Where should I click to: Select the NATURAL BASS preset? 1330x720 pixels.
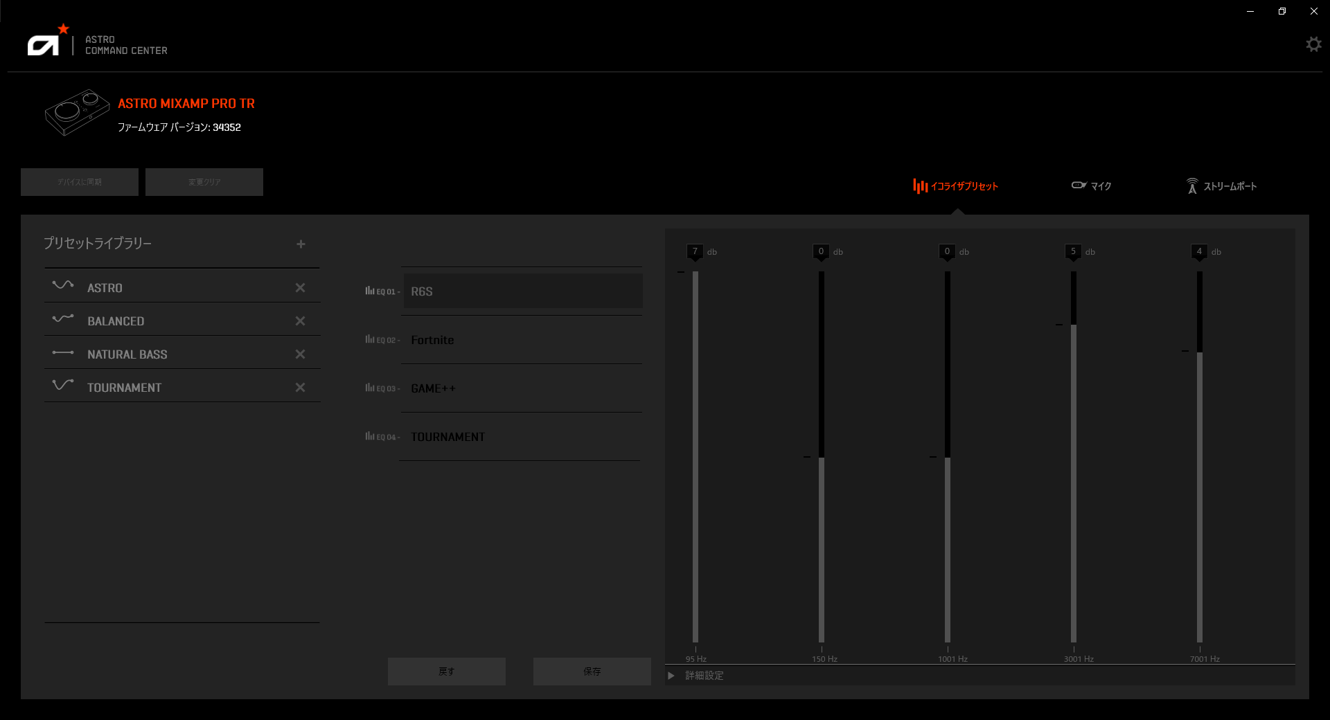(182, 352)
